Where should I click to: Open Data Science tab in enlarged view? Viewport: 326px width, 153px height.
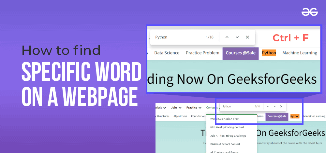[x=167, y=53]
